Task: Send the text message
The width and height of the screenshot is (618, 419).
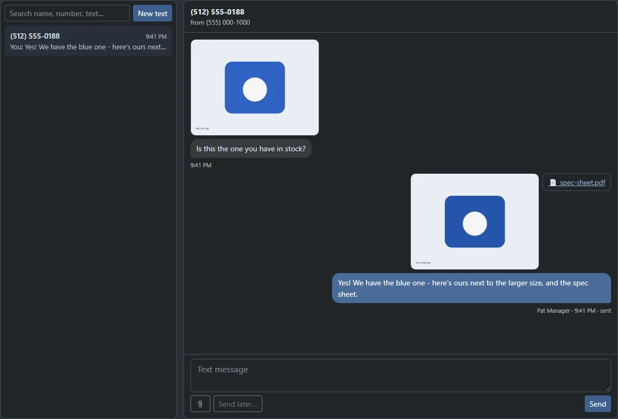Action: click(598, 403)
